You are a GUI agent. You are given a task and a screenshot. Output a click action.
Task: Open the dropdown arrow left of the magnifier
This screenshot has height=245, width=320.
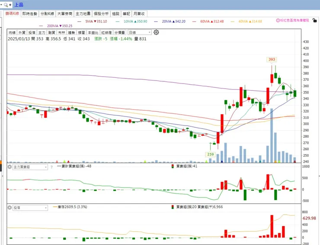[1, 4]
